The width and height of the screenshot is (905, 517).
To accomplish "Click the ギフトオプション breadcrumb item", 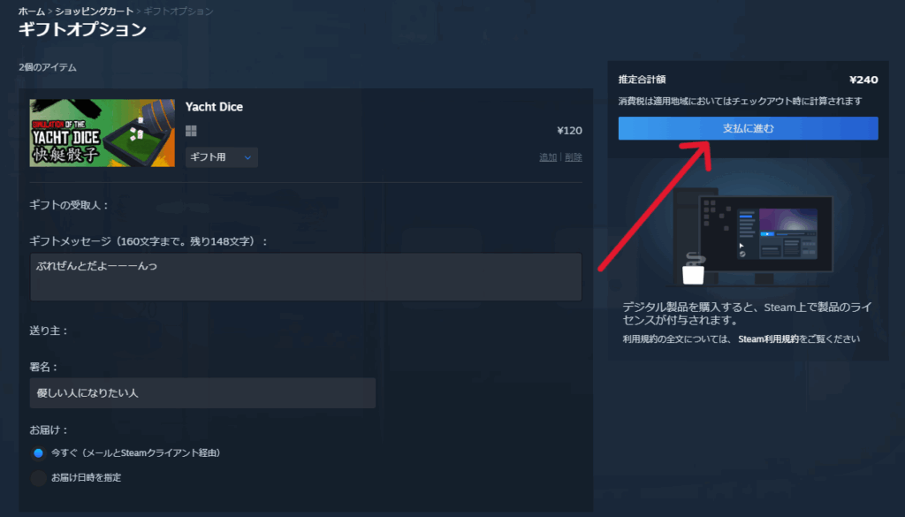I will 180,11.
